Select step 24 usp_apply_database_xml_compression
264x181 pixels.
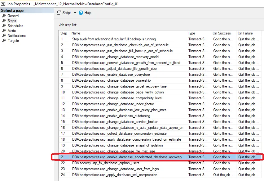pos(115,175)
